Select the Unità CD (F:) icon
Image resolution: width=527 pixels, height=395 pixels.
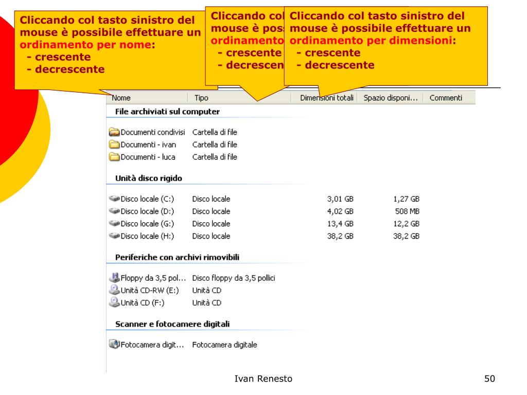click(x=114, y=302)
